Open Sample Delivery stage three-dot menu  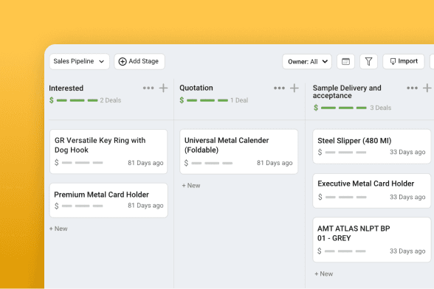[x=412, y=88]
